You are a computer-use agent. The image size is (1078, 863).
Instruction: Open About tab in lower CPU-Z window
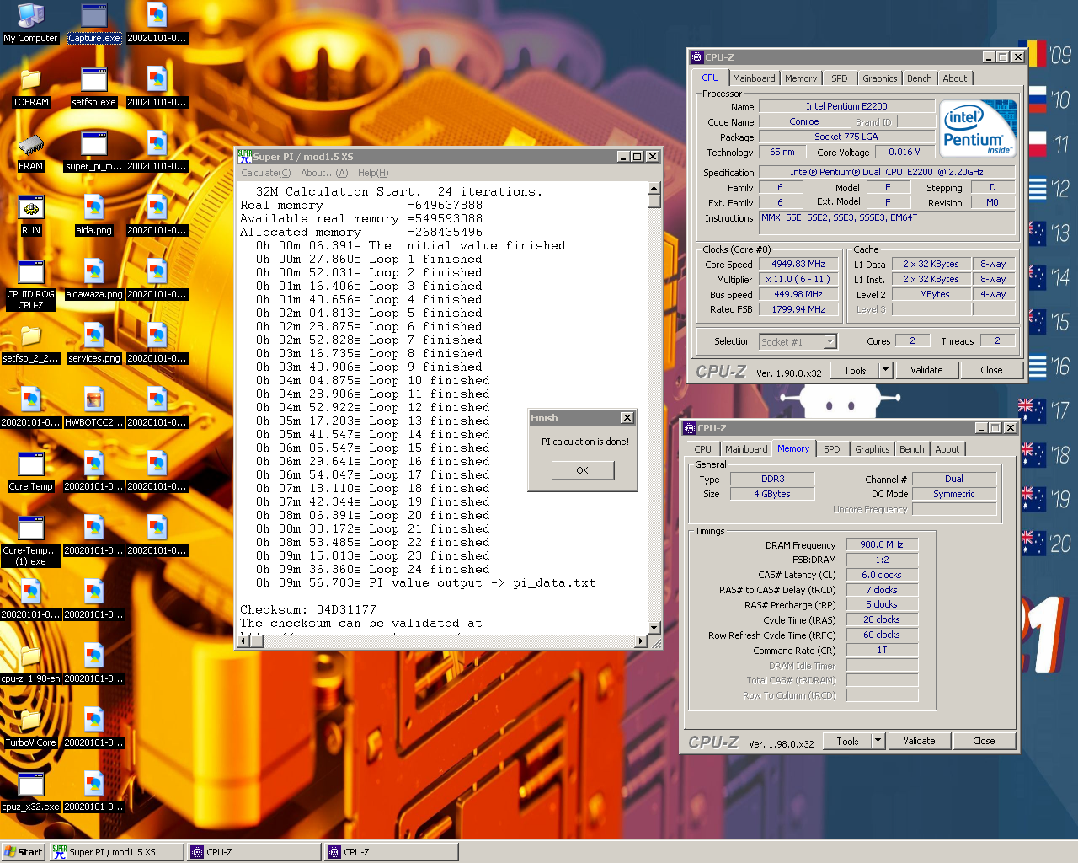tap(947, 449)
